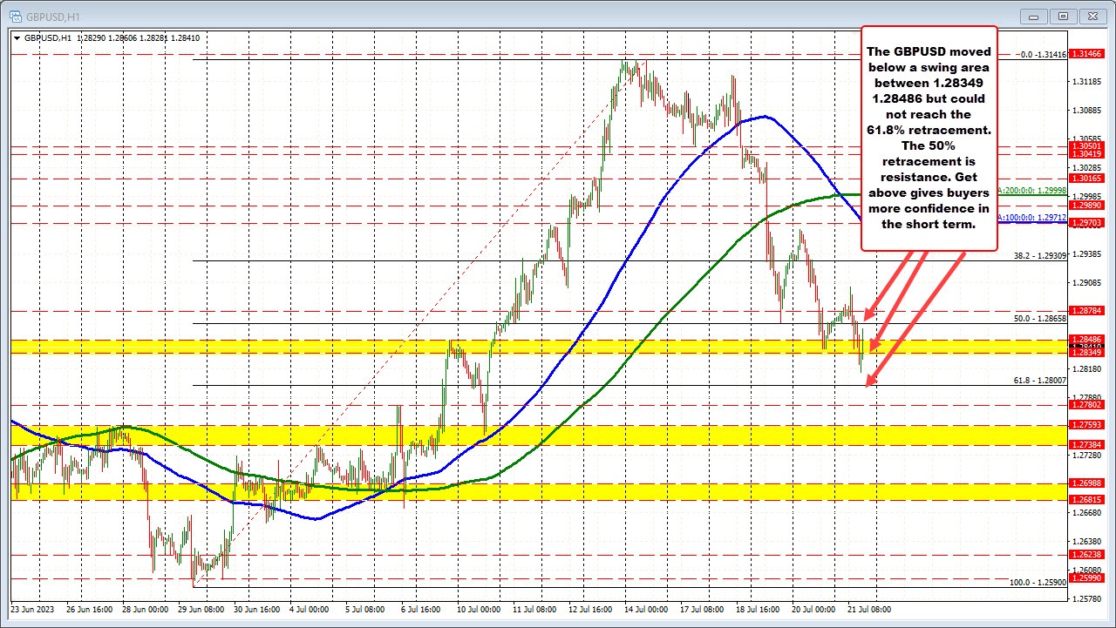
Task: Click the 100.0 - 1.25900 Fibonacci label
Action: click(x=1038, y=582)
